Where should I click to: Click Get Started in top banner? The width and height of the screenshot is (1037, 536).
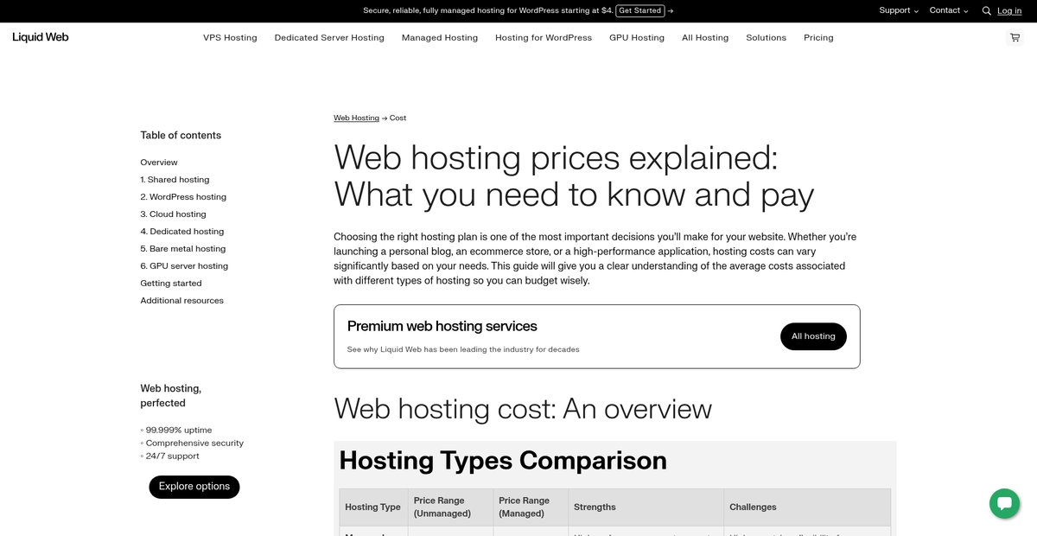point(640,10)
